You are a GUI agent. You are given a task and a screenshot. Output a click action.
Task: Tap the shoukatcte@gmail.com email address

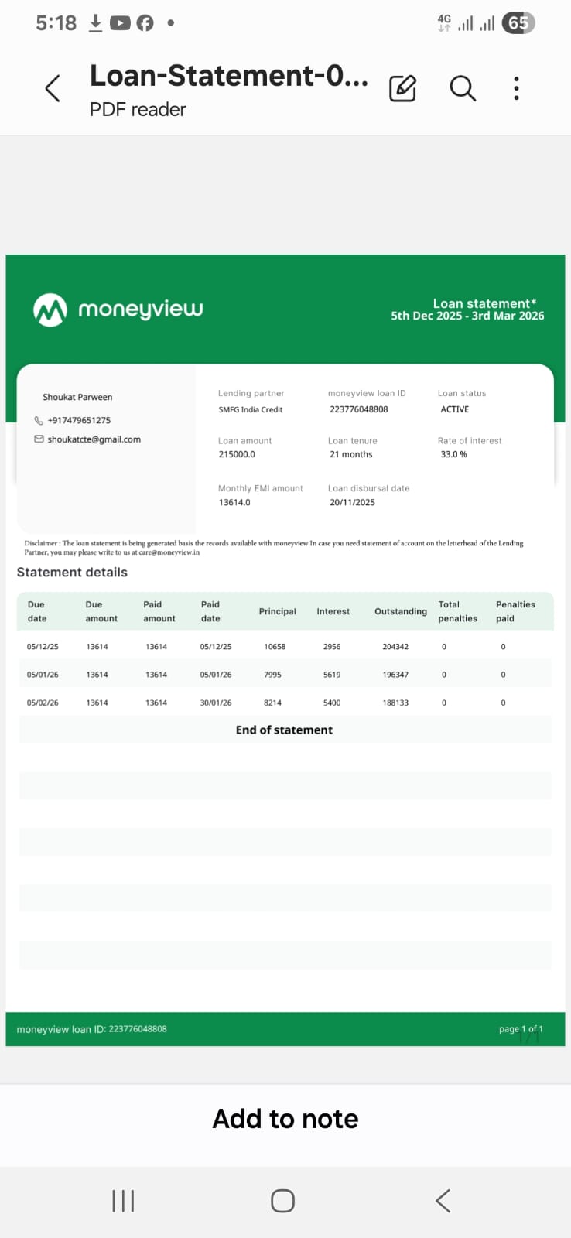(94, 439)
